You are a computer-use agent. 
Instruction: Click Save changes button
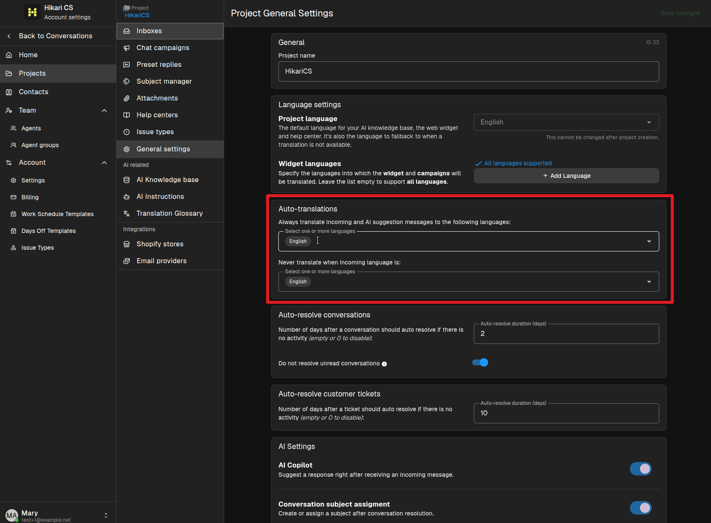click(x=680, y=13)
